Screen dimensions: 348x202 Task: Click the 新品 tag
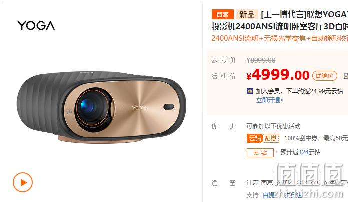click(x=247, y=14)
